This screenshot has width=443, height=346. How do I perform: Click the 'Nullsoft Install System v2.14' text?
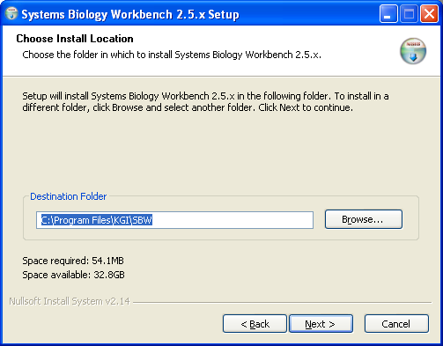pyautogui.click(x=70, y=301)
